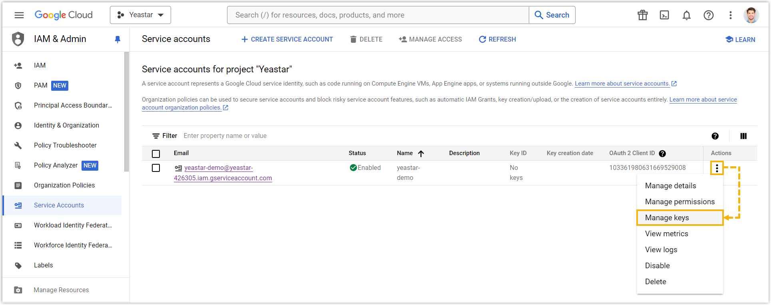Image resolution: width=771 pixels, height=305 pixels.
Task: Toggle the Actions three-dot menu for yeastar-demo
Action: click(717, 168)
